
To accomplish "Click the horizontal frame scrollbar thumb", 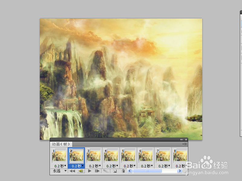I will 147,171.
